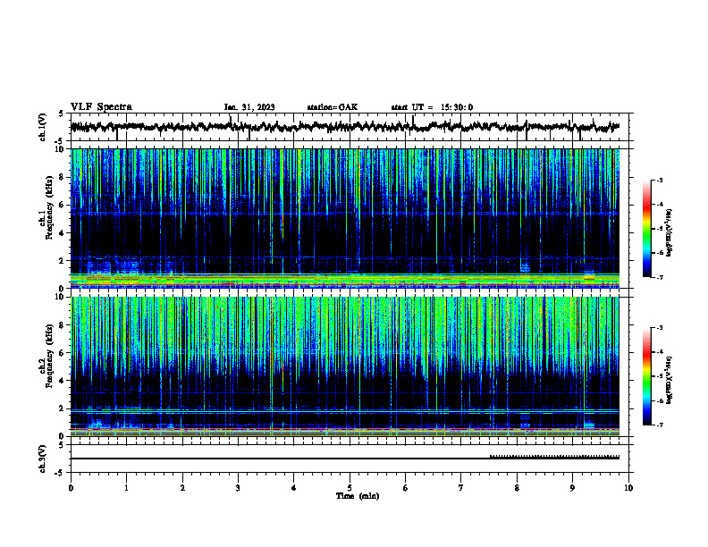Click time-axis tick label "5"
Viewport: 708px width, 547px height.
click(350, 488)
